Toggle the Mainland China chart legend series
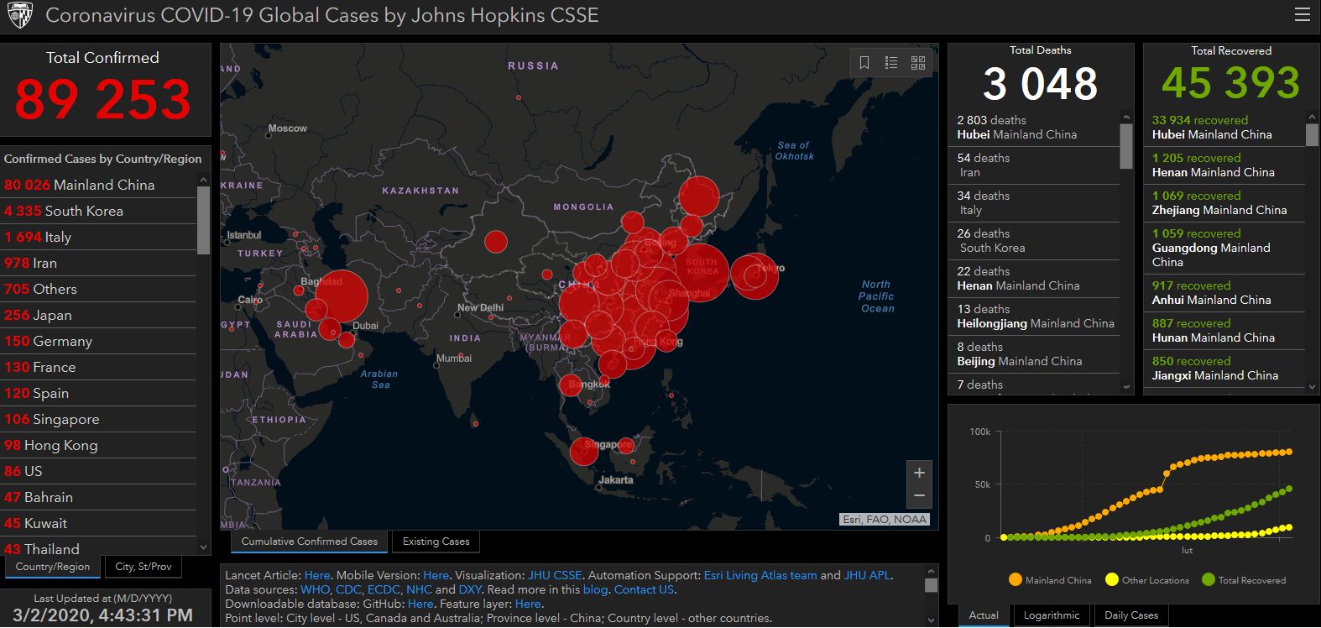 point(1051,580)
